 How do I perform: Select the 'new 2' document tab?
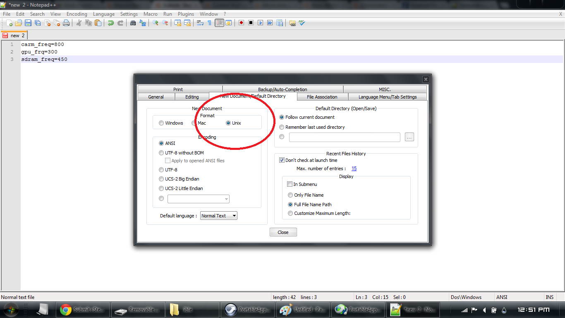coord(14,36)
